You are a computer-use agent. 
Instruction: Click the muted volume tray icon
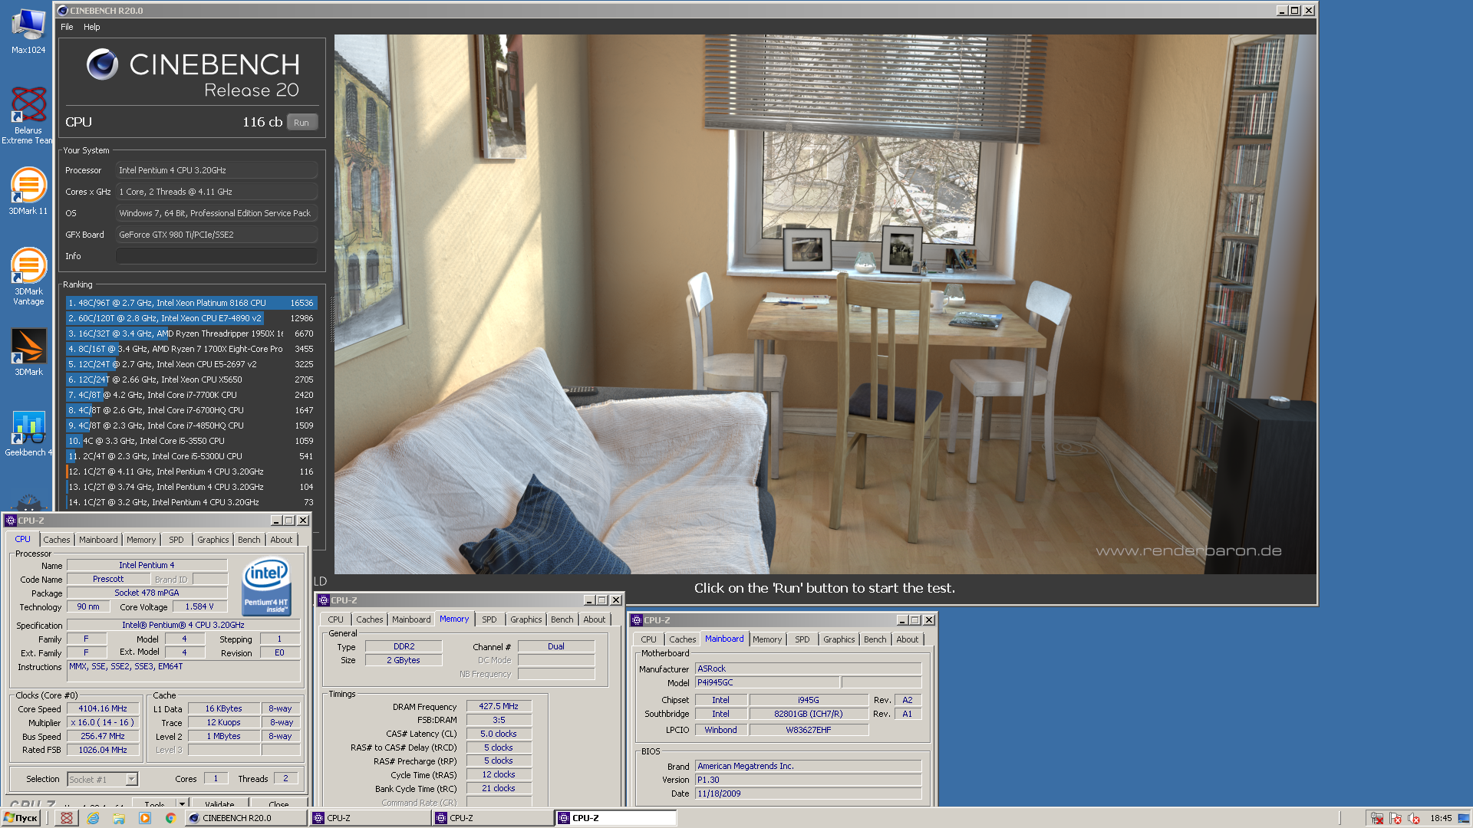click(x=1414, y=818)
